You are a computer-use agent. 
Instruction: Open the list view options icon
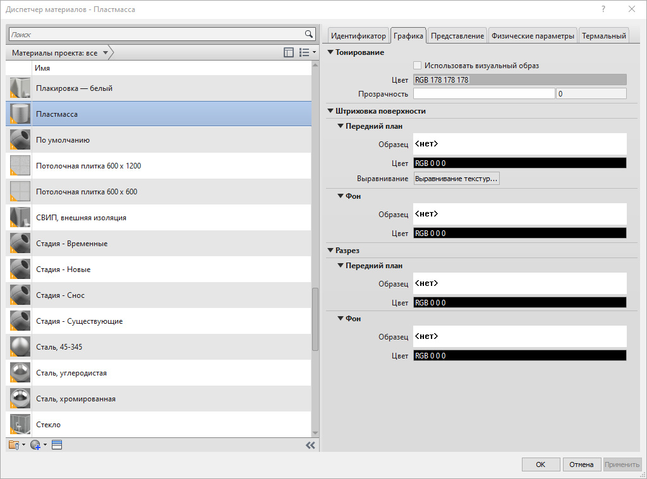[306, 53]
